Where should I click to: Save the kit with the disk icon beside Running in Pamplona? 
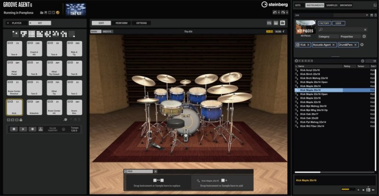coord(45,12)
